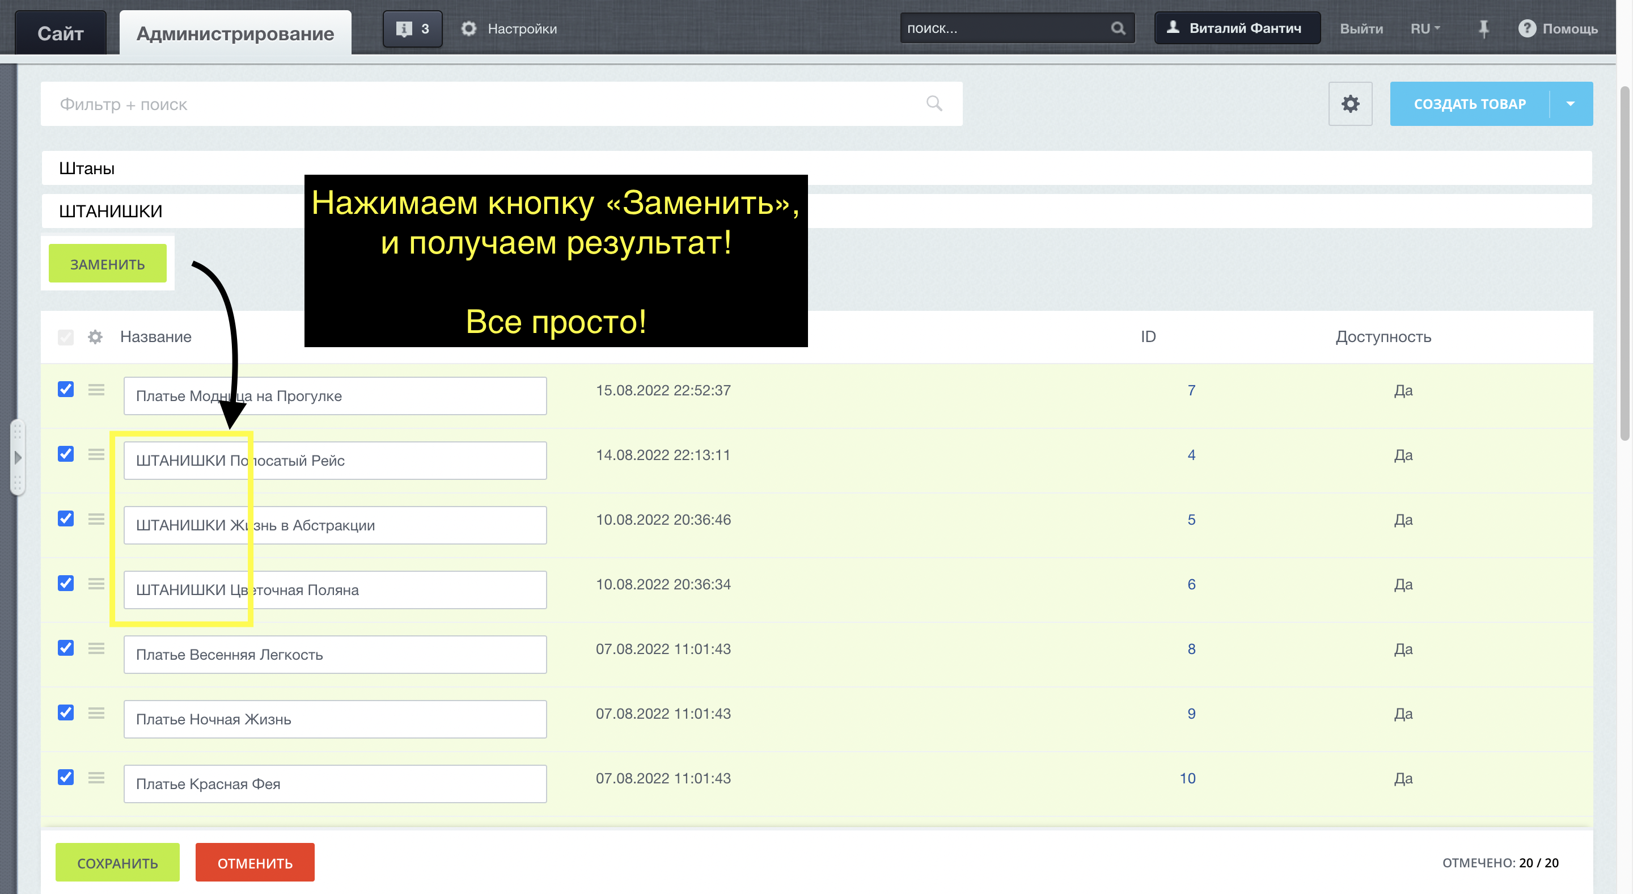Open Настройки gear in top bar
This screenshot has width=1633, height=894.
point(468,28)
